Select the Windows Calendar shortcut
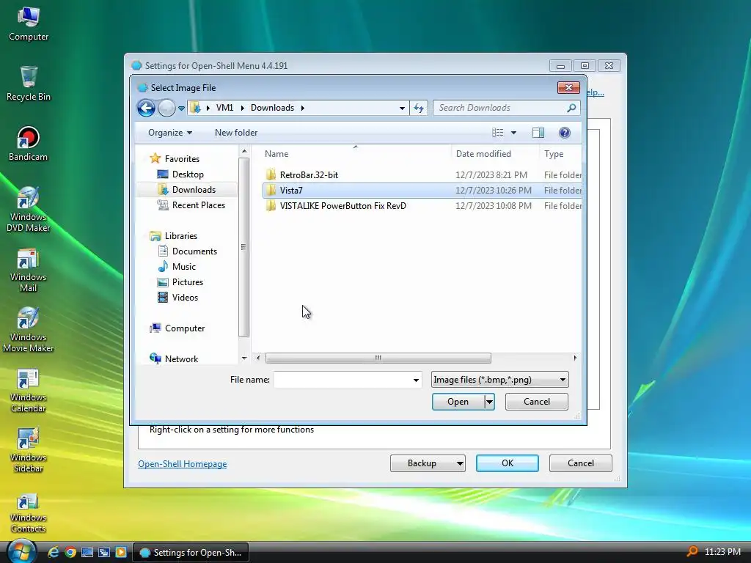The width and height of the screenshot is (751, 563). (x=29, y=390)
